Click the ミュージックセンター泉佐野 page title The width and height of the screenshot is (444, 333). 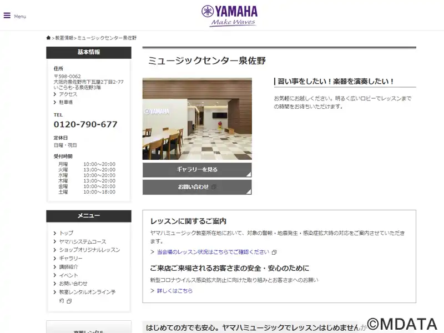click(x=207, y=60)
